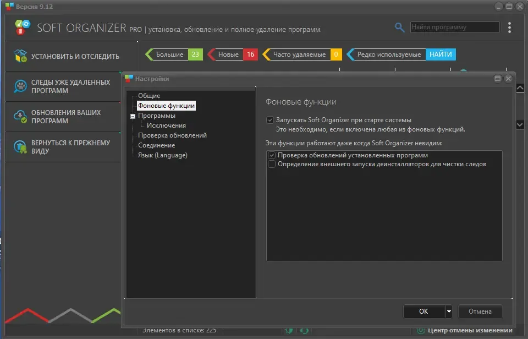Screen dimensions: 528x339
Task: Click the return to previous view icon
Action: tap(20, 147)
